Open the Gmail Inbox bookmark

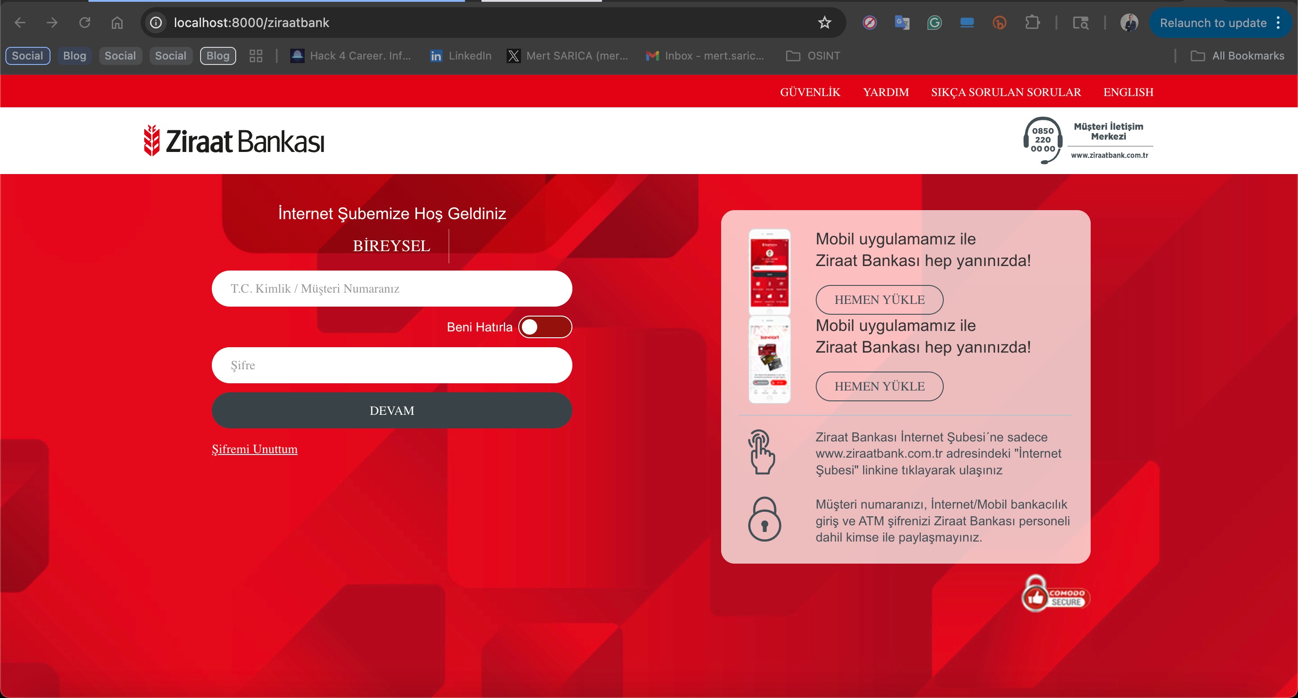pos(705,56)
